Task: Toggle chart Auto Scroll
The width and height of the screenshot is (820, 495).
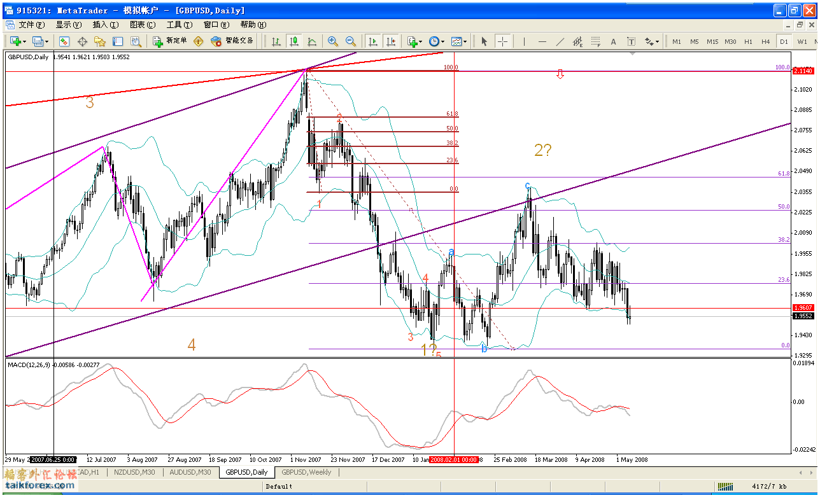Action: [374, 41]
